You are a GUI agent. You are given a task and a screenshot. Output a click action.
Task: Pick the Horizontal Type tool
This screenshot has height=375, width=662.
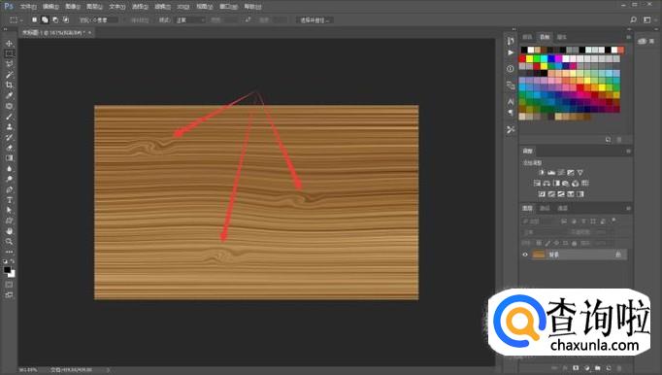(x=9, y=199)
